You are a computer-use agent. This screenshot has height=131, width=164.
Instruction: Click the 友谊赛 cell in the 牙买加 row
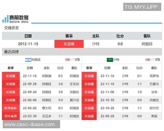11,84
